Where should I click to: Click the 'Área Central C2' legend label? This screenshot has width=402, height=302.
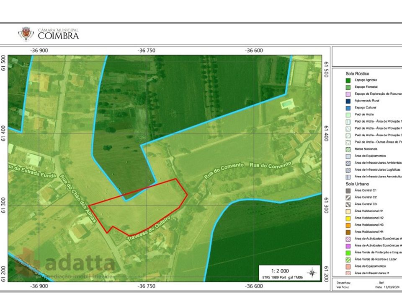coord(366,197)
